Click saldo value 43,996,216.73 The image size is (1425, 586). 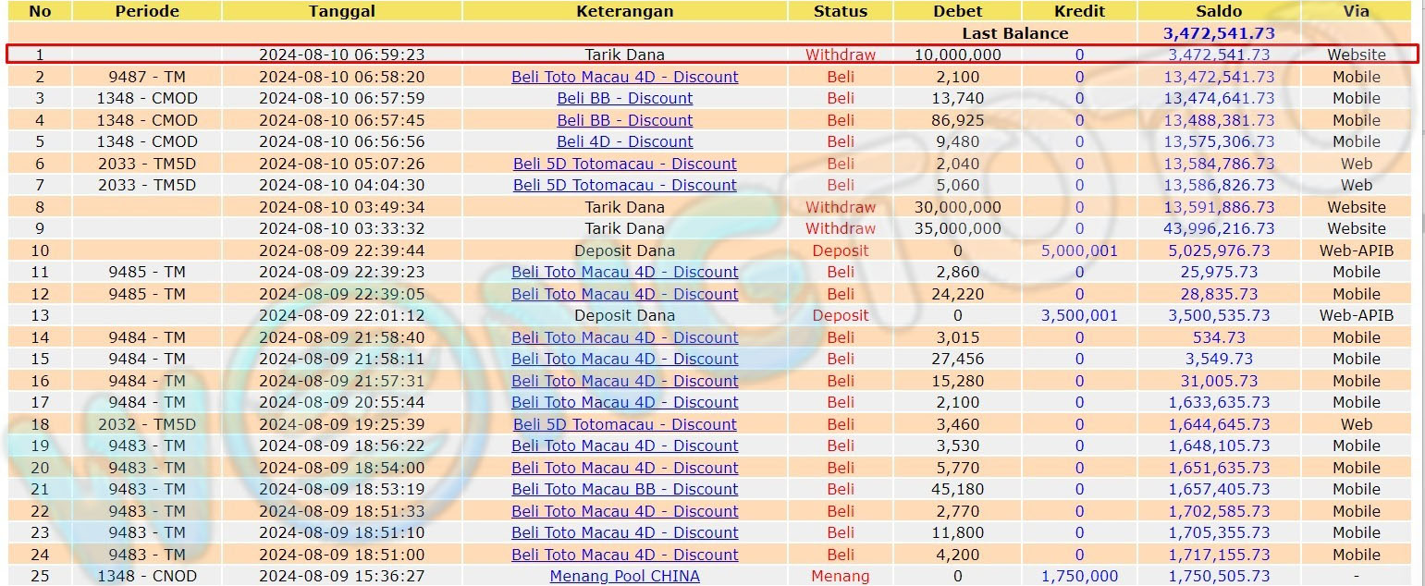(x=1218, y=228)
